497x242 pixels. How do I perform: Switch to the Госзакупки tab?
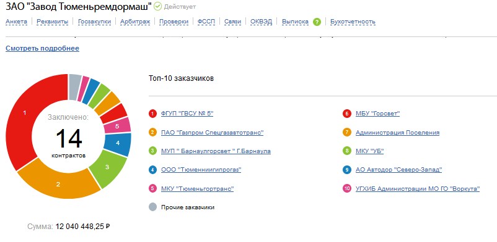tap(94, 22)
